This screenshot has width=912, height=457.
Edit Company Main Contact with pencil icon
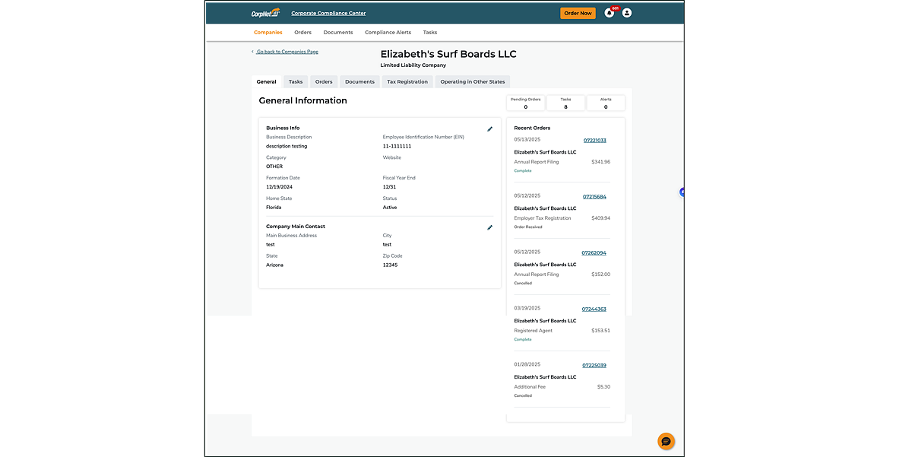[x=489, y=227]
